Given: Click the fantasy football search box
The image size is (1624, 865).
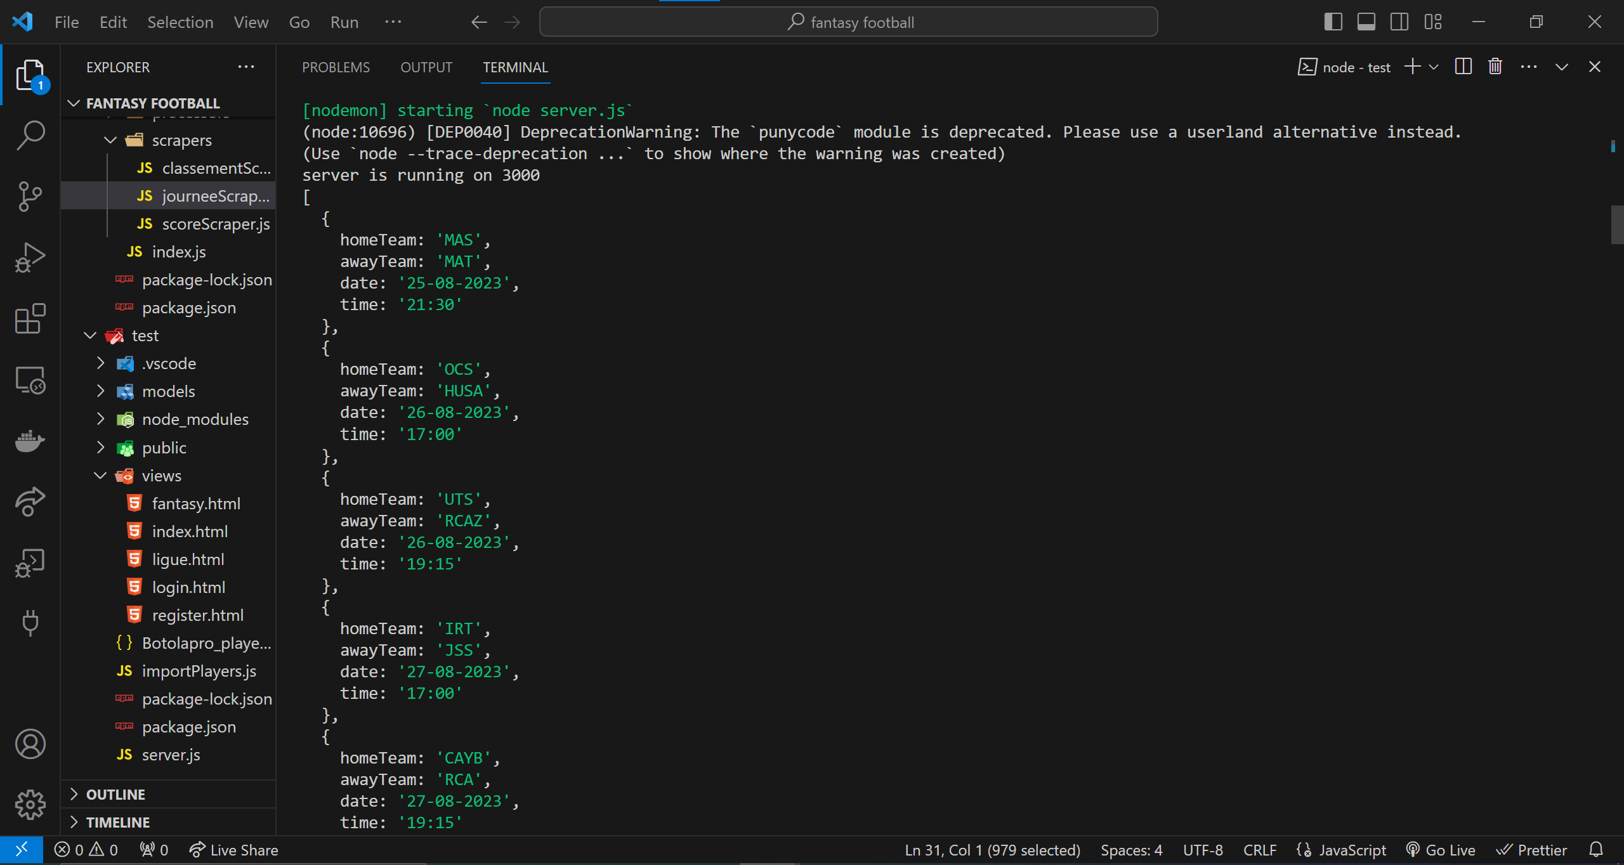Looking at the screenshot, I should [848, 22].
